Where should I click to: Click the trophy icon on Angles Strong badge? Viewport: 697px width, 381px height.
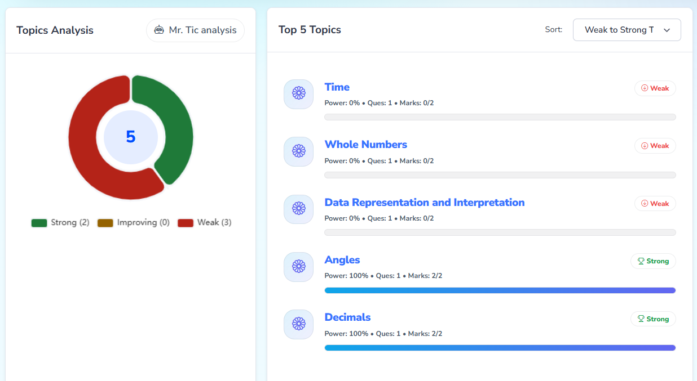tap(641, 261)
